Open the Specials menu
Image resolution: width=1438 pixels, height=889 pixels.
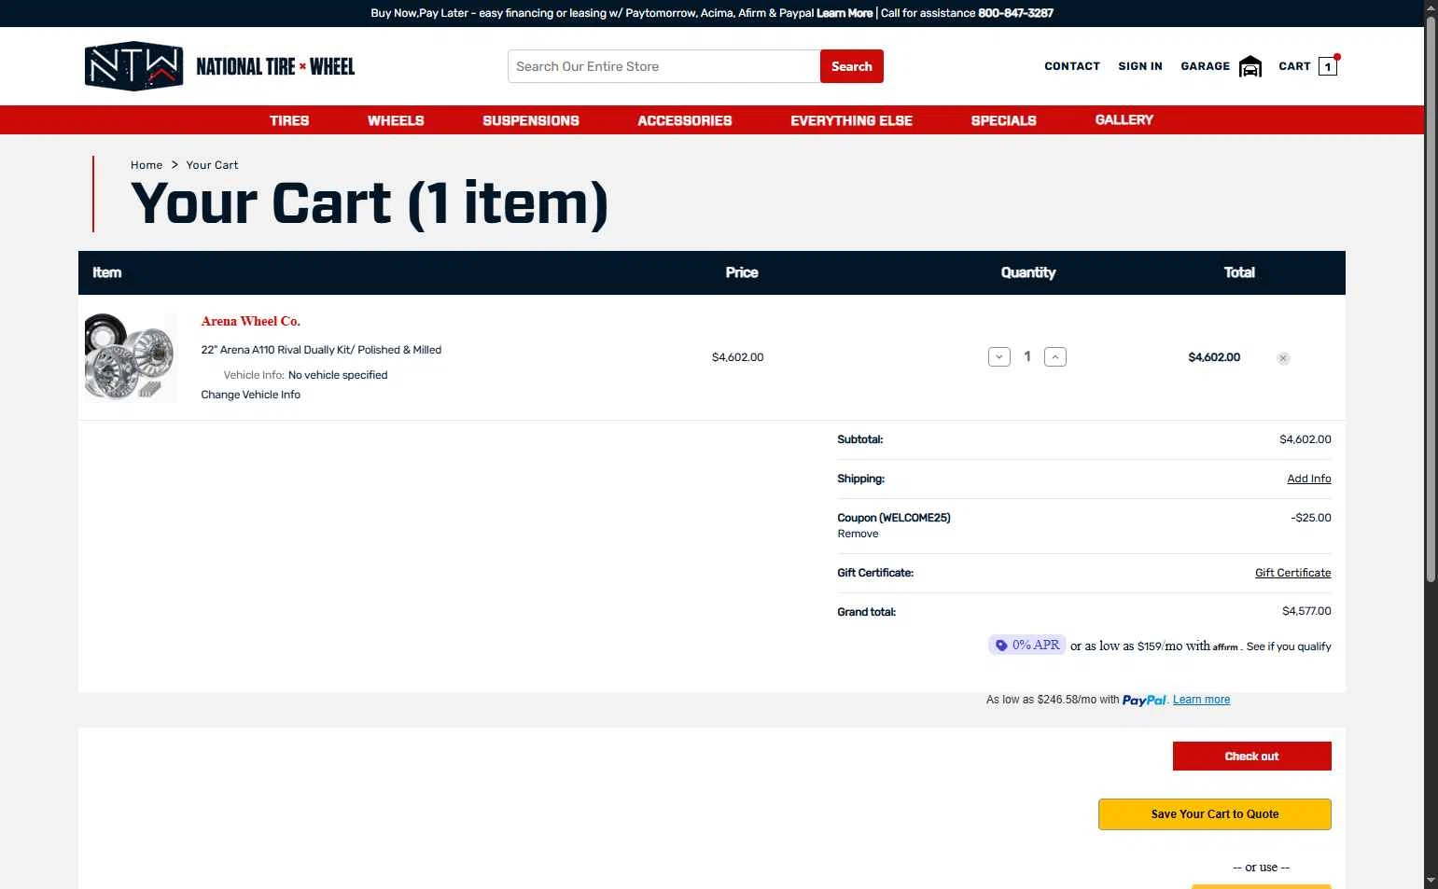[x=1004, y=120]
